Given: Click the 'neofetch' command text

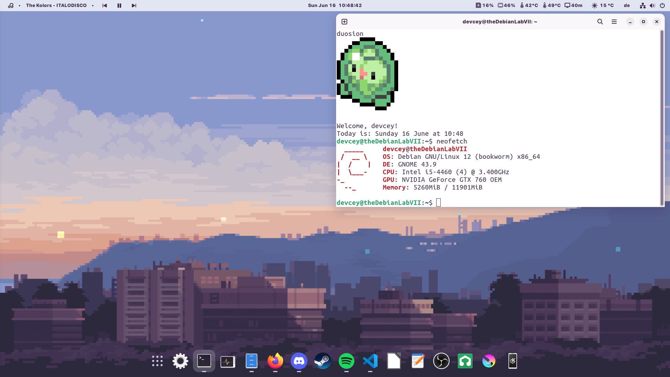Looking at the screenshot, I should point(452,141).
